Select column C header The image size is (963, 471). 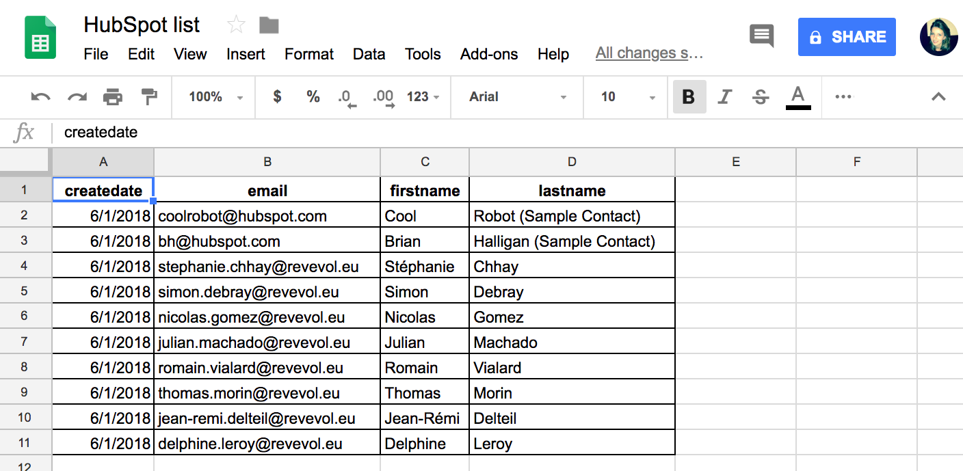click(x=425, y=162)
